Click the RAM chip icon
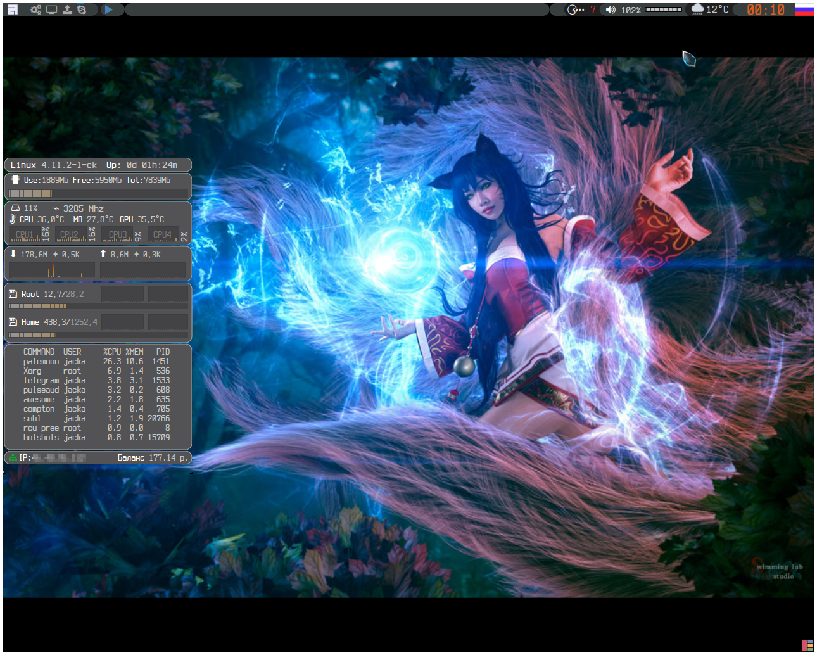817x655 pixels. 15,180
